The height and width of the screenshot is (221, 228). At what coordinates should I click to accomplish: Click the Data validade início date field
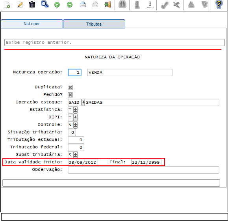pos(83,162)
